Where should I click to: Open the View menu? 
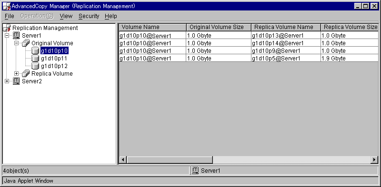[x=66, y=16]
